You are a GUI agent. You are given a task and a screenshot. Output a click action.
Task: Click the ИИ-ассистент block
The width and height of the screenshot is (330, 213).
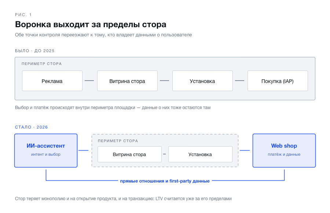coord(46,151)
